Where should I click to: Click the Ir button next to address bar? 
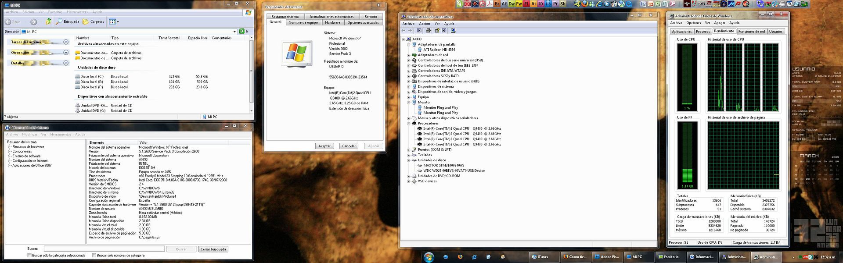[x=244, y=31]
